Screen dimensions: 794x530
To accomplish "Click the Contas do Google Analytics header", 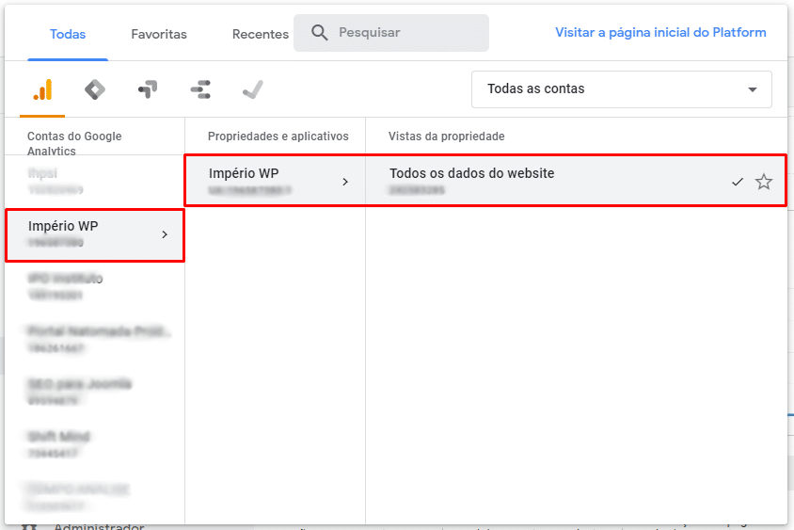I will (x=74, y=143).
